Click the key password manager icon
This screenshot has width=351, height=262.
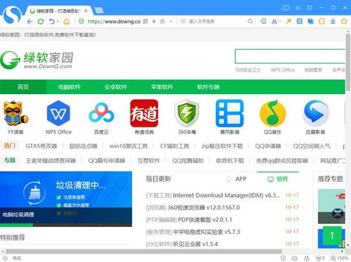tap(289, 21)
